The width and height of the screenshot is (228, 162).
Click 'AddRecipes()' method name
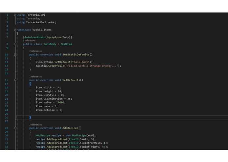[x=72, y=128]
